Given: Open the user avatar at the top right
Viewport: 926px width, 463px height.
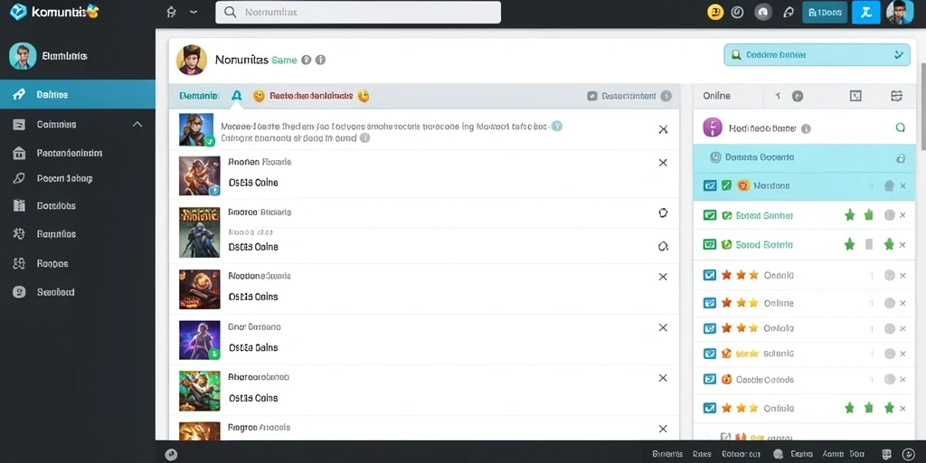Looking at the screenshot, I should click(x=900, y=12).
